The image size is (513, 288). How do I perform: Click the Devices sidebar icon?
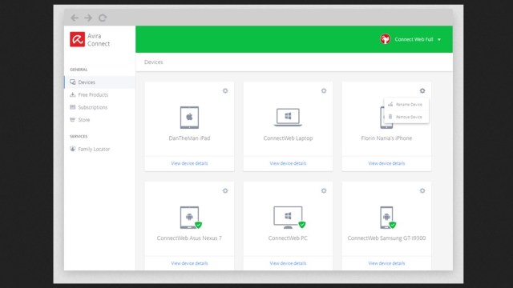pos(73,82)
